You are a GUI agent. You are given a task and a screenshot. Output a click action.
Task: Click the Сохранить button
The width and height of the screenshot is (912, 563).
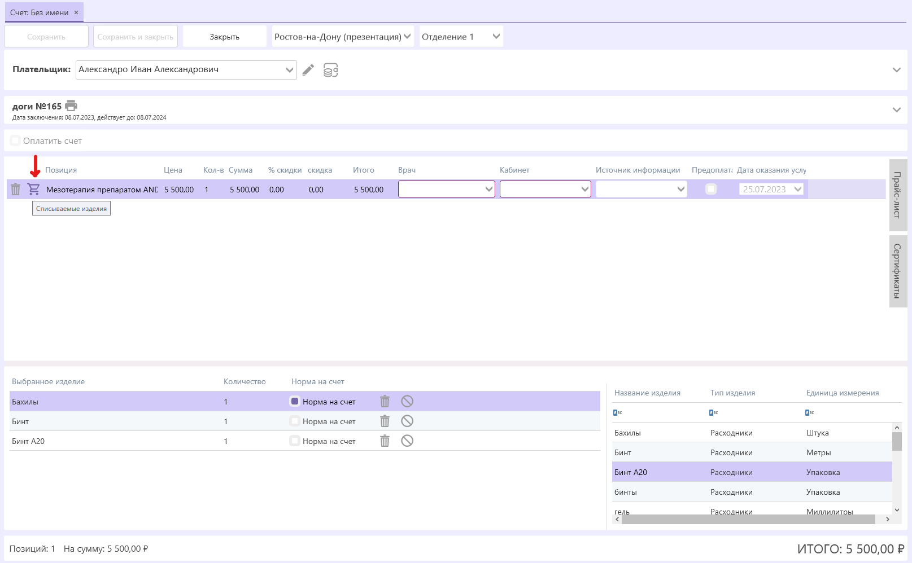[46, 37]
